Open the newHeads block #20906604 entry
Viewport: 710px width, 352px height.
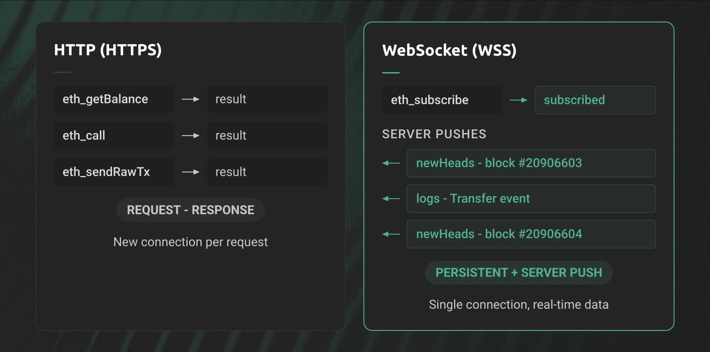531,234
